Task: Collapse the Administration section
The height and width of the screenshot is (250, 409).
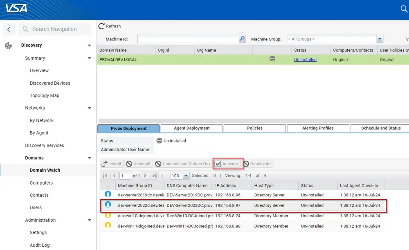Action: point(89,220)
